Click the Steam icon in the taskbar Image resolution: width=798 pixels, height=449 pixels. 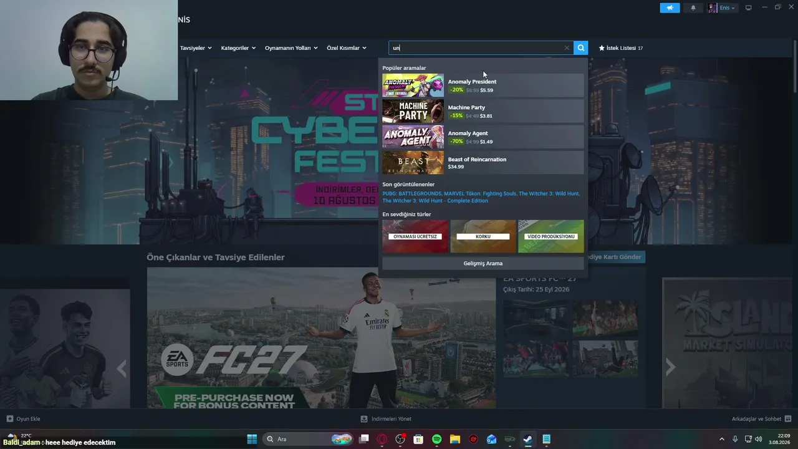pyautogui.click(x=527, y=439)
